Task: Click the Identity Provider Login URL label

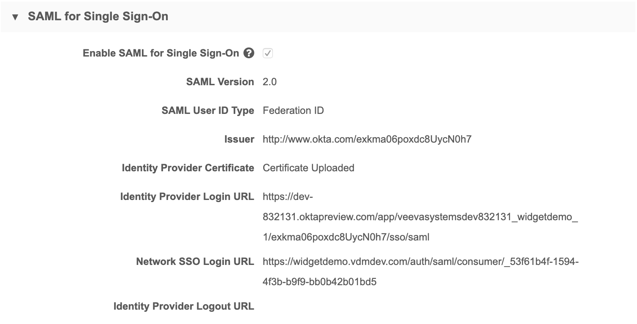Action: pos(187,197)
